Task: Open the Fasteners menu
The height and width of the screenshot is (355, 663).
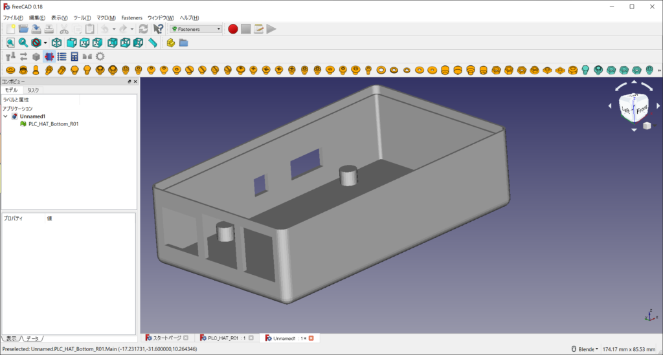Action: pos(131,17)
